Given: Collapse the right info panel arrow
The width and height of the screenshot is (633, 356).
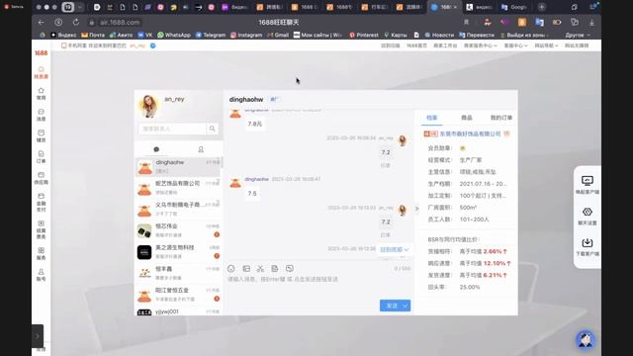Looking at the screenshot, I should pos(416,209).
